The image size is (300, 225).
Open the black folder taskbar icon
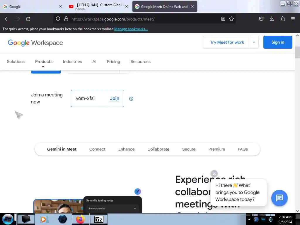pos(26,219)
